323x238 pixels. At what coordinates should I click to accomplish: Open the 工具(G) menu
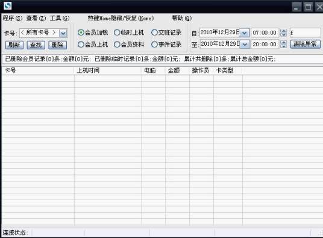60,18
